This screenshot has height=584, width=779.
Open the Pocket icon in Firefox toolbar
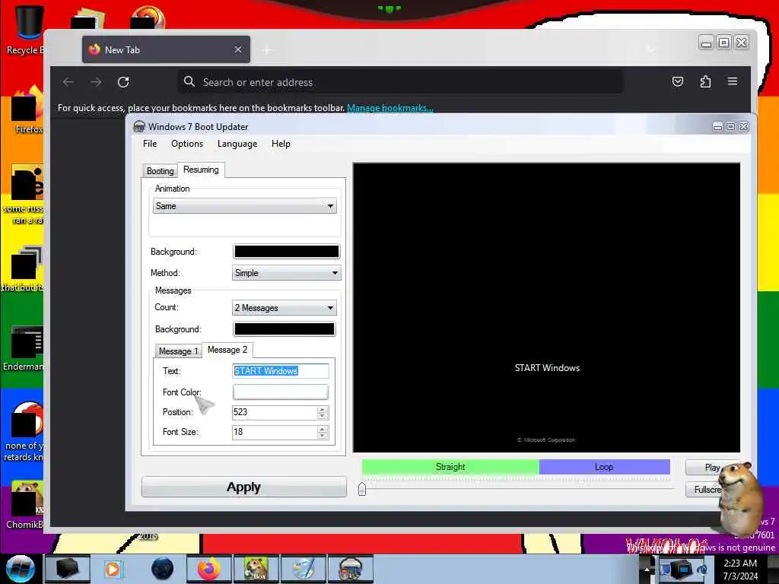click(678, 81)
